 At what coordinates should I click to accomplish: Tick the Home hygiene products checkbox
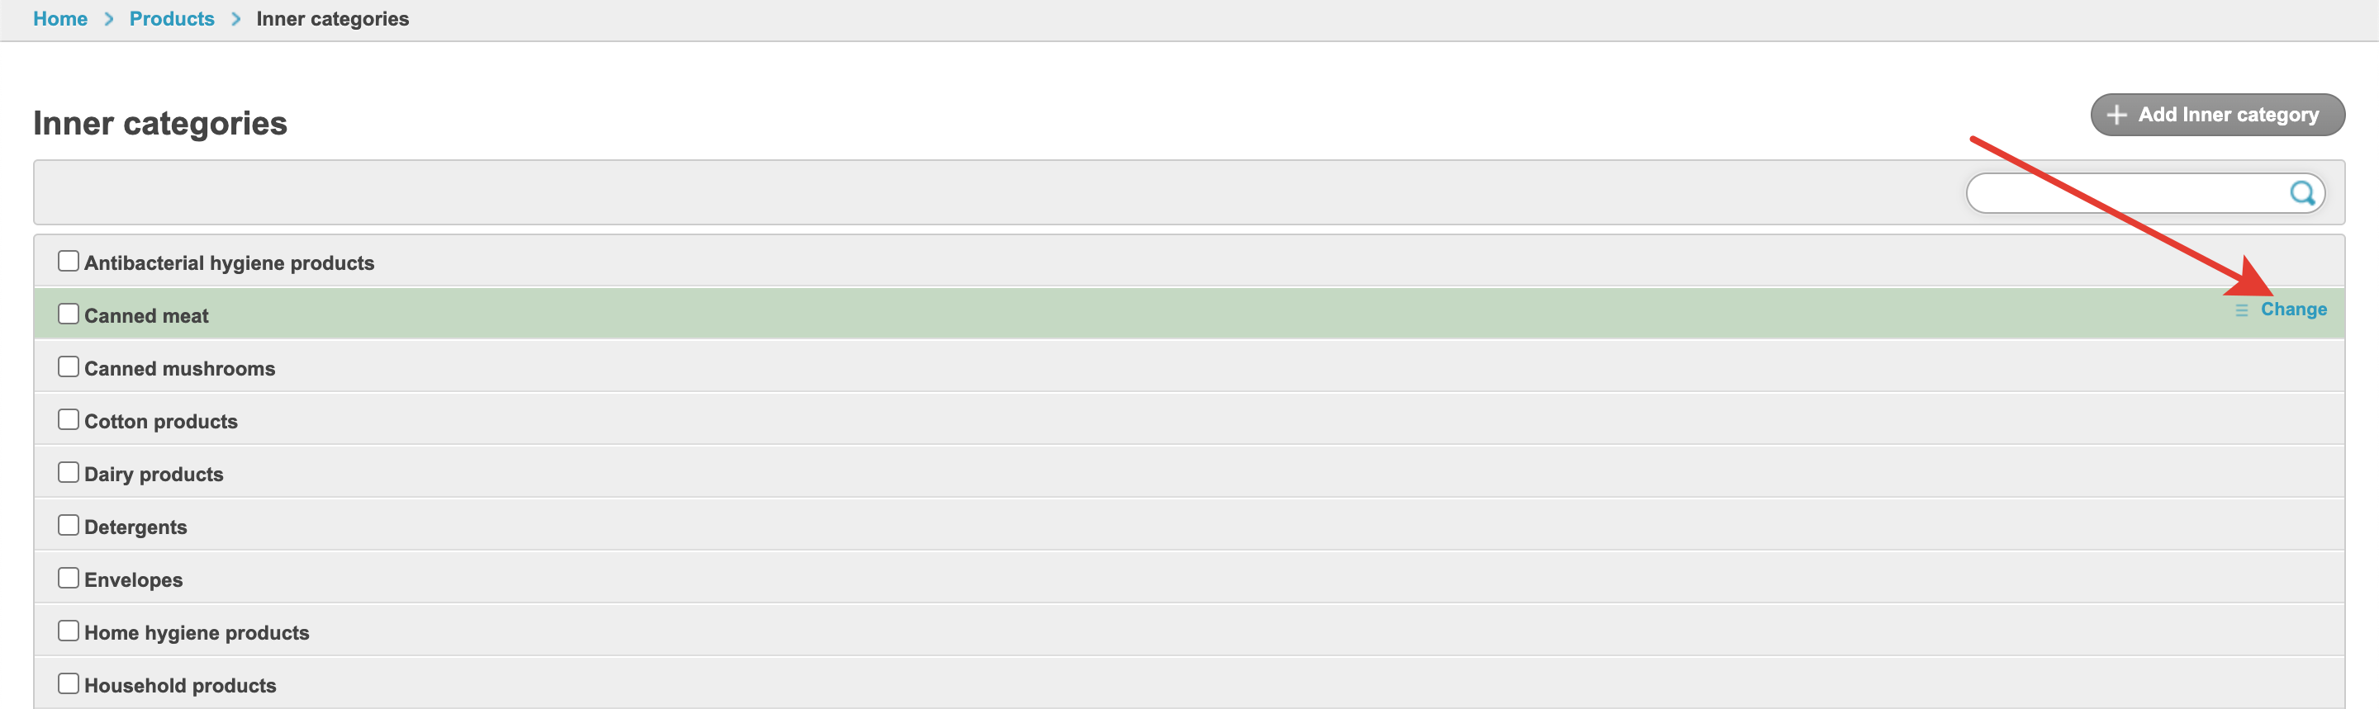pos(69,631)
